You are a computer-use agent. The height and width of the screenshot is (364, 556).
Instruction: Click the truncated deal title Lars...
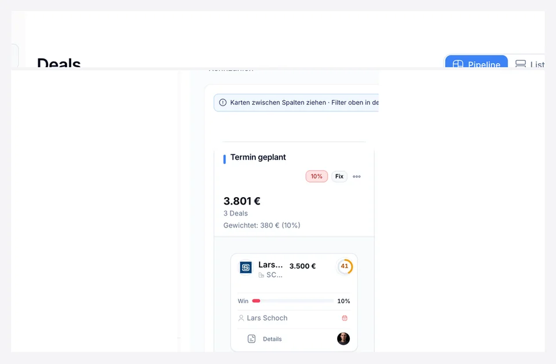(x=270, y=265)
